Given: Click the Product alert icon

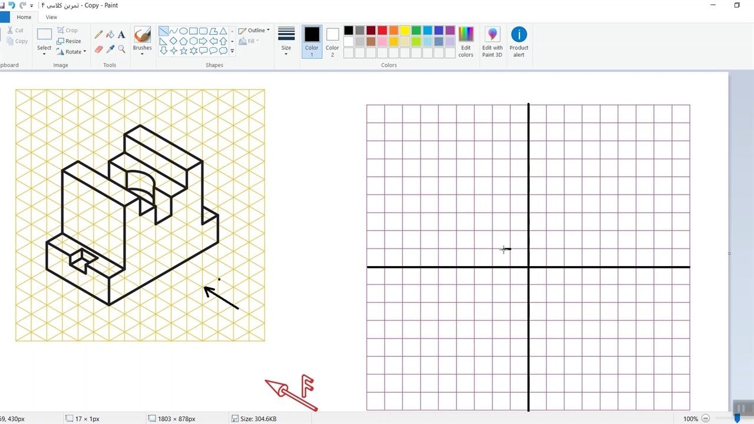Looking at the screenshot, I should (x=518, y=41).
